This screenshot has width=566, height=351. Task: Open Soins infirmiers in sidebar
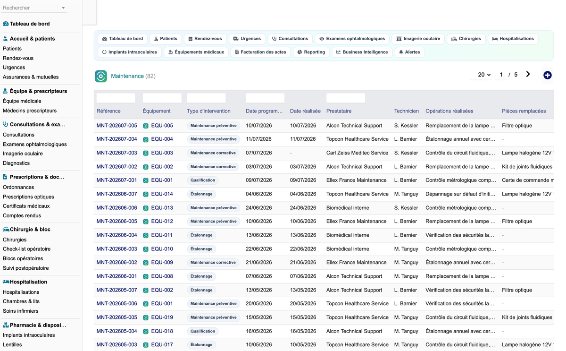(21, 311)
